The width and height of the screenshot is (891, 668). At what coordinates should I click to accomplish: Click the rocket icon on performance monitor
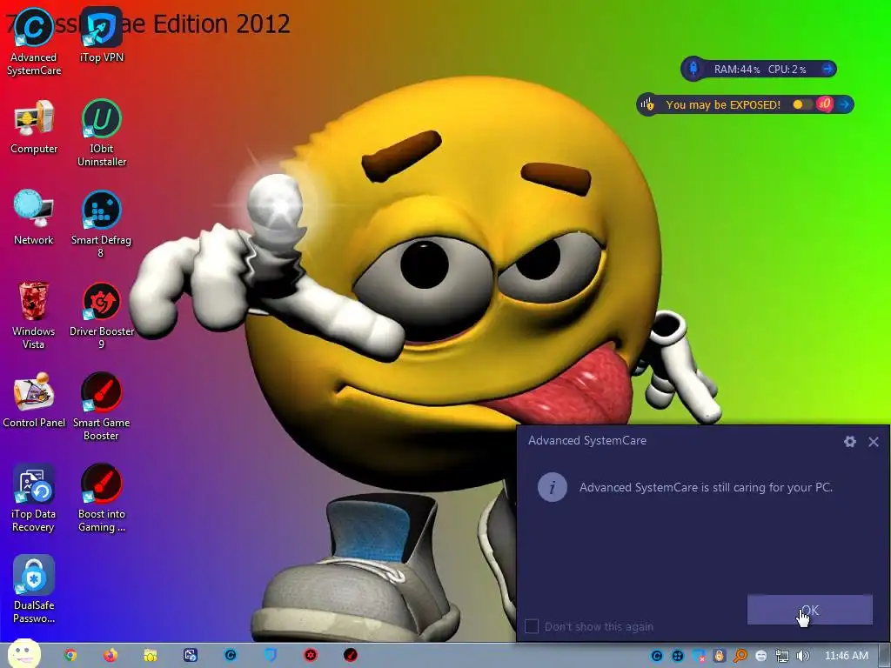click(693, 69)
